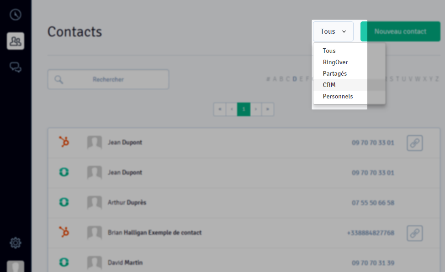The height and width of the screenshot is (272, 445).
Task: Go to next page arrow in pagination
Action: point(256,109)
